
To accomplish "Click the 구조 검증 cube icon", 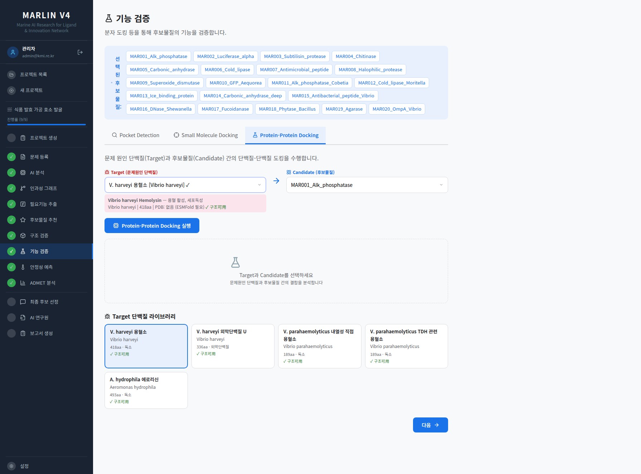I will coord(23,236).
